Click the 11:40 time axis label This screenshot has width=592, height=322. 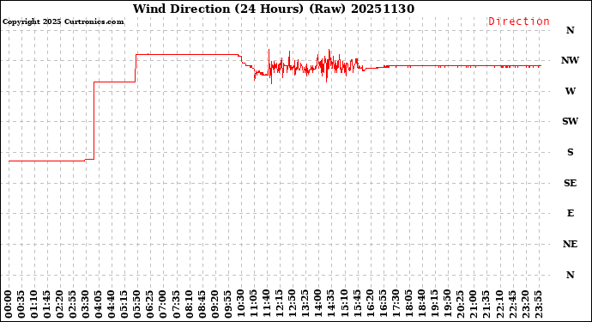coord(266,304)
